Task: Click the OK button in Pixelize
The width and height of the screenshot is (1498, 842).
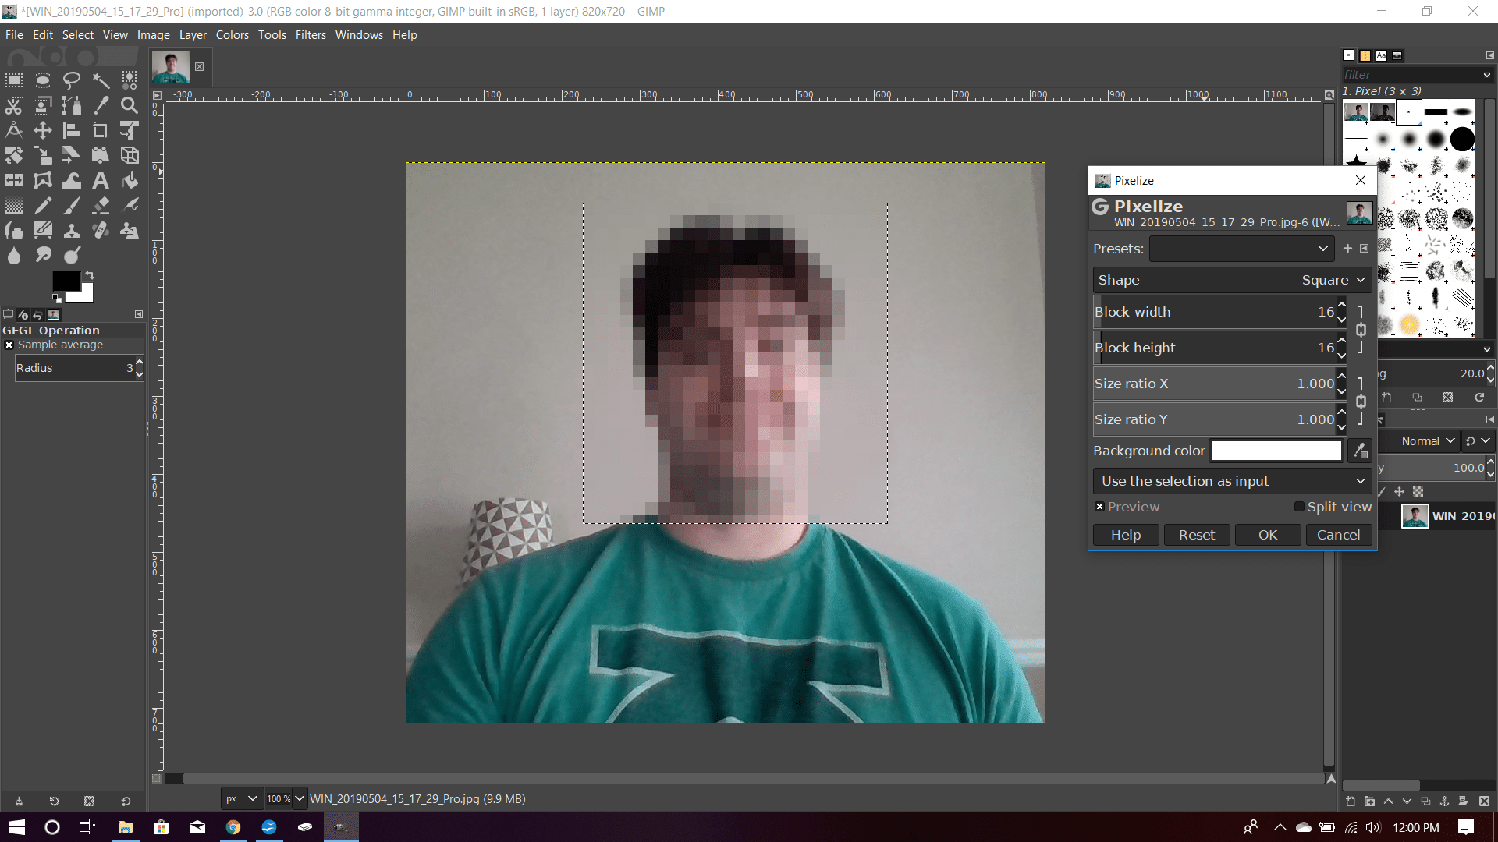Action: tap(1268, 535)
